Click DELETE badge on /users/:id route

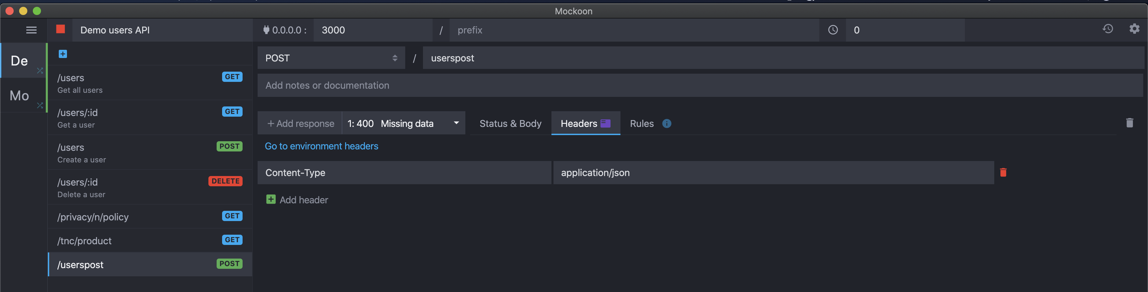(x=225, y=181)
